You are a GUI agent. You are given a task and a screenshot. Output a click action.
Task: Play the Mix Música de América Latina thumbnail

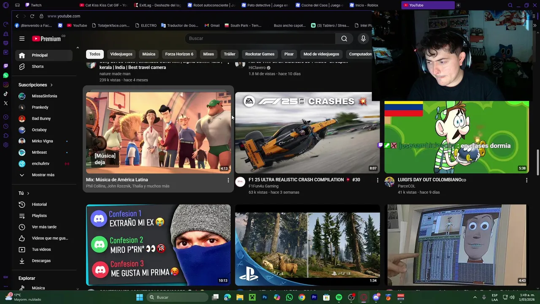158,133
